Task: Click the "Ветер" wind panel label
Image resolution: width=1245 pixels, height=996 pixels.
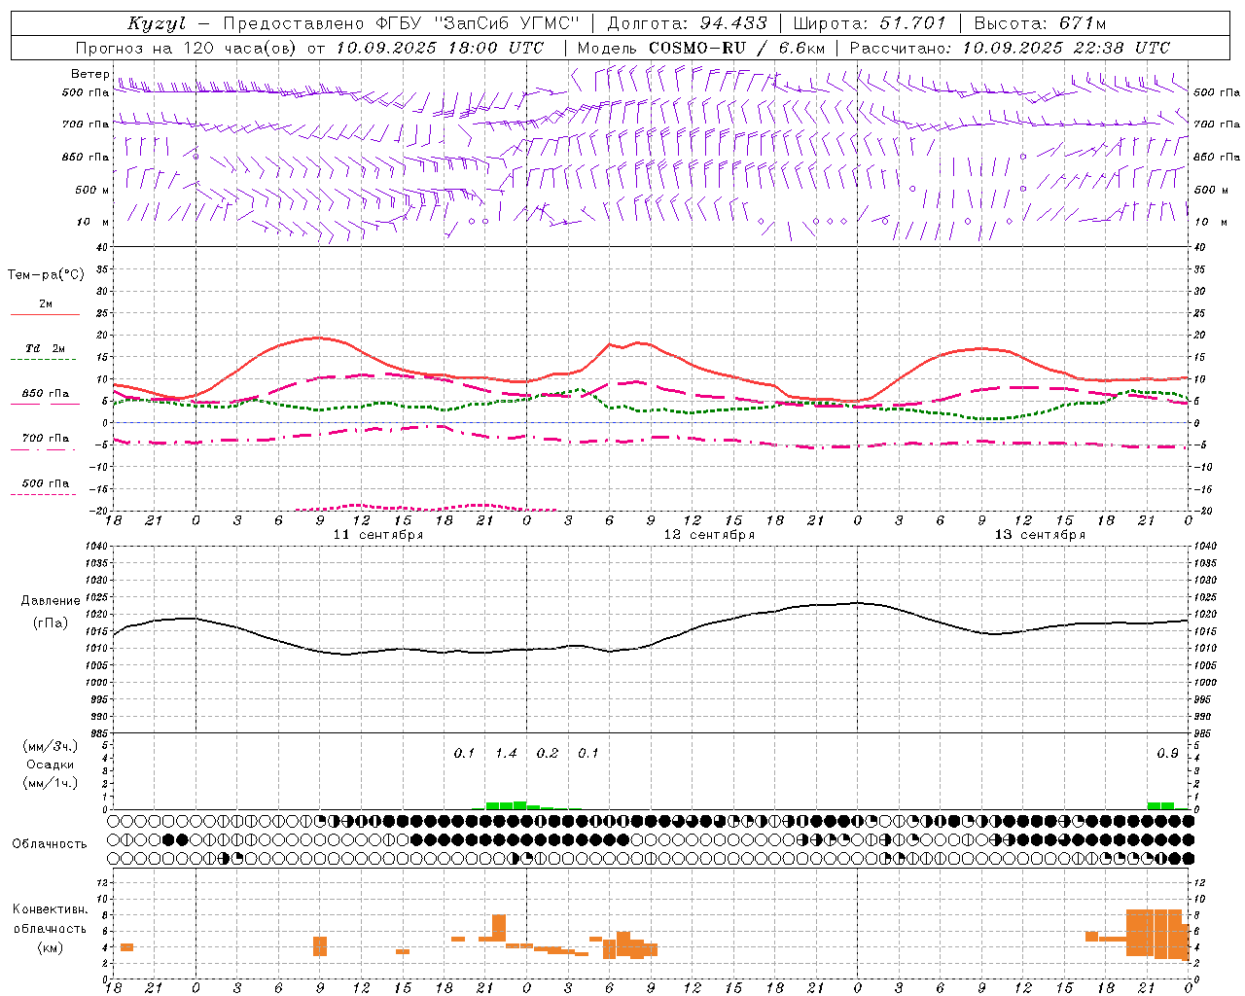Action: coord(89,74)
